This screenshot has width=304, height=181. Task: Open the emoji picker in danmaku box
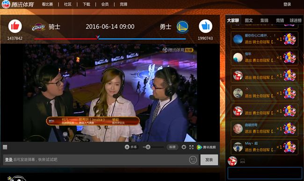(193, 160)
